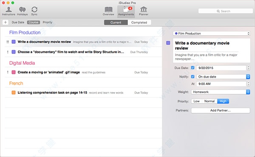Screen dimensions: 255x157
Task: Click priority mark beside animated .gif row
Action: coord(8,73)
